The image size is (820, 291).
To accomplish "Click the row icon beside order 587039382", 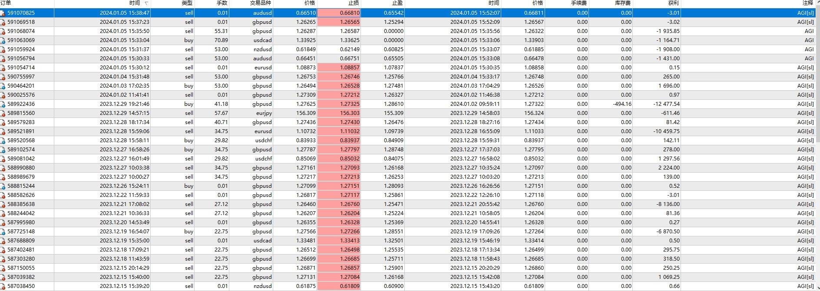I will (3, 277).
